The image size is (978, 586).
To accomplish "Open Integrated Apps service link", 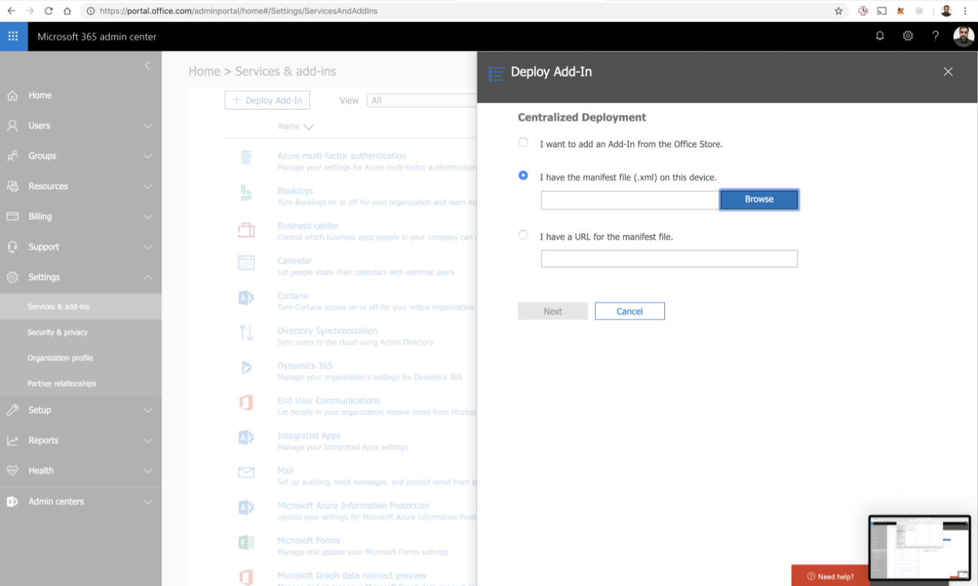I will (308, 436).
